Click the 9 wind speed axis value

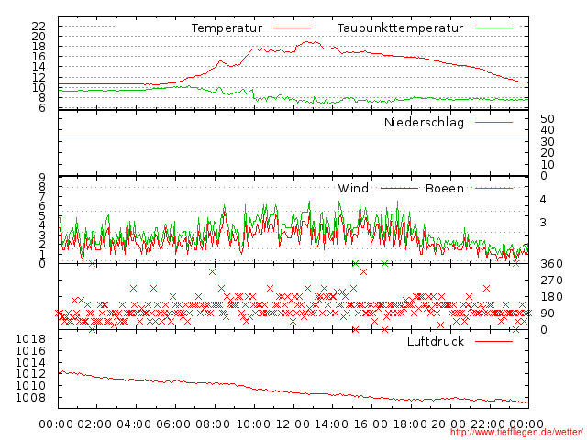click(x=42, y=178)
